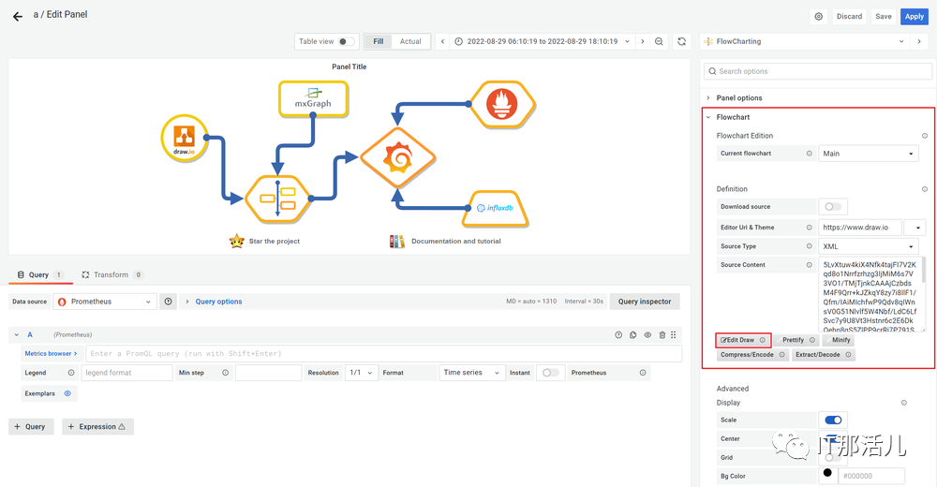This screenshot has height=487, width=937.
Task: Show info for Source Content
Action: point(810,265)
